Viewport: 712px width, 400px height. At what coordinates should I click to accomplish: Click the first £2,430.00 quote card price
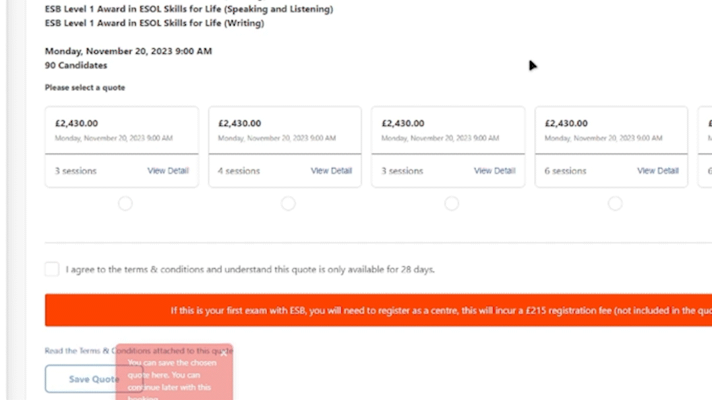(x=76, y=123)
